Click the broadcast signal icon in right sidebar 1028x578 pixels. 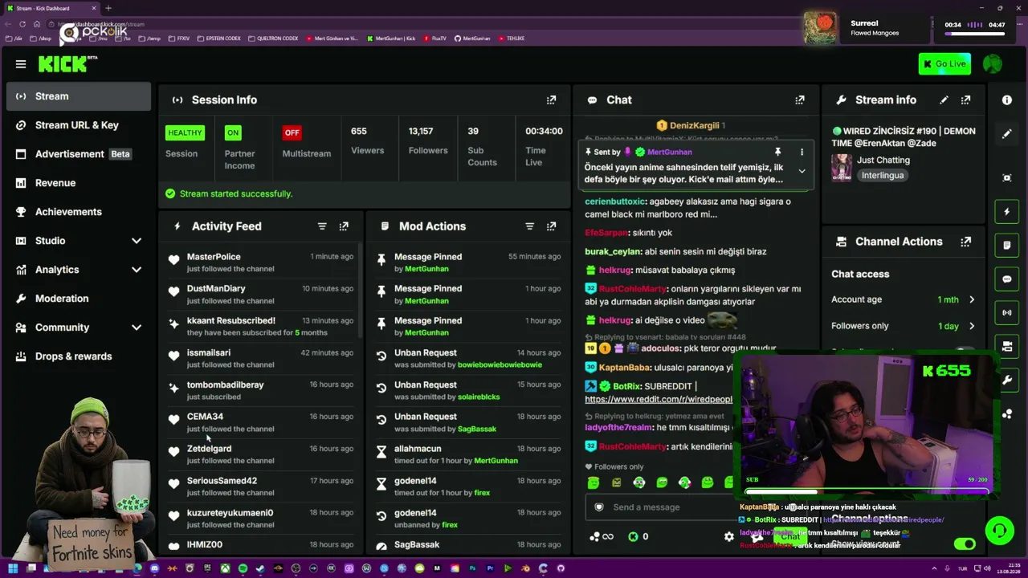click(x=1007, y=311)
